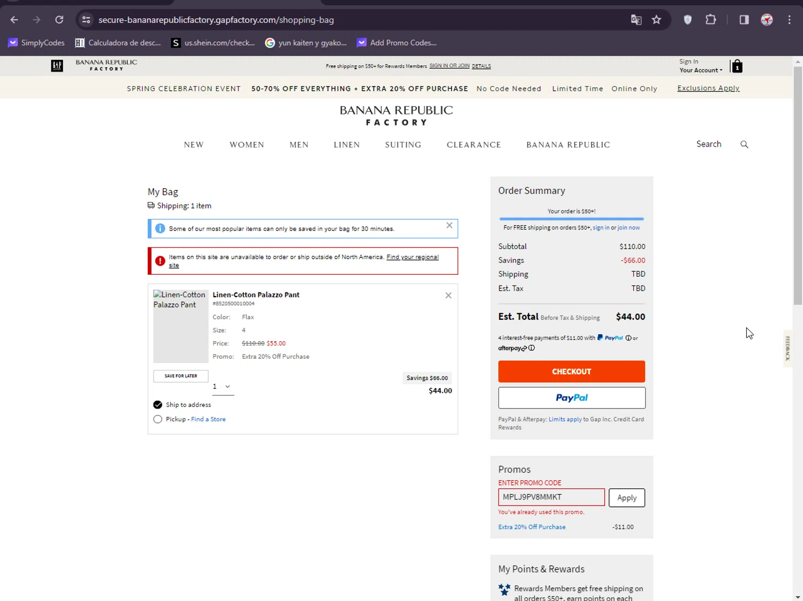Open the Add Promo Codes... bookmark
Viewport: 803px width, 601px height.
397,43
